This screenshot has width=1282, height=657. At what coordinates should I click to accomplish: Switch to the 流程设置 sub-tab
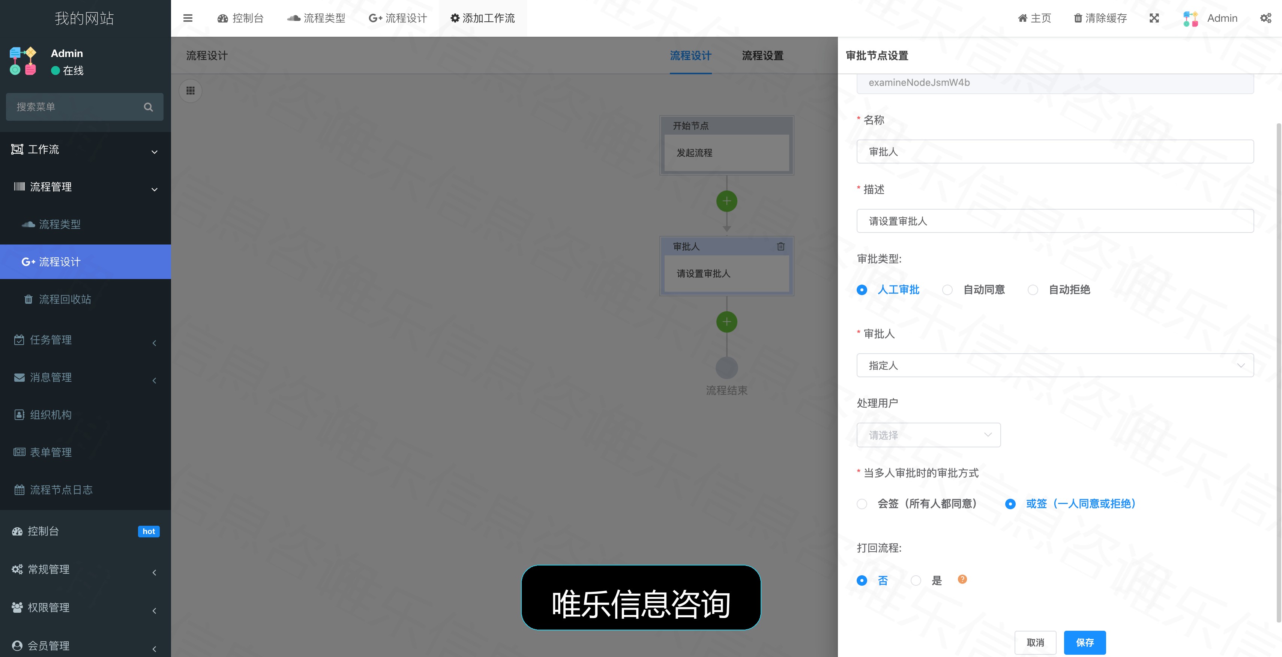(763, 56)
